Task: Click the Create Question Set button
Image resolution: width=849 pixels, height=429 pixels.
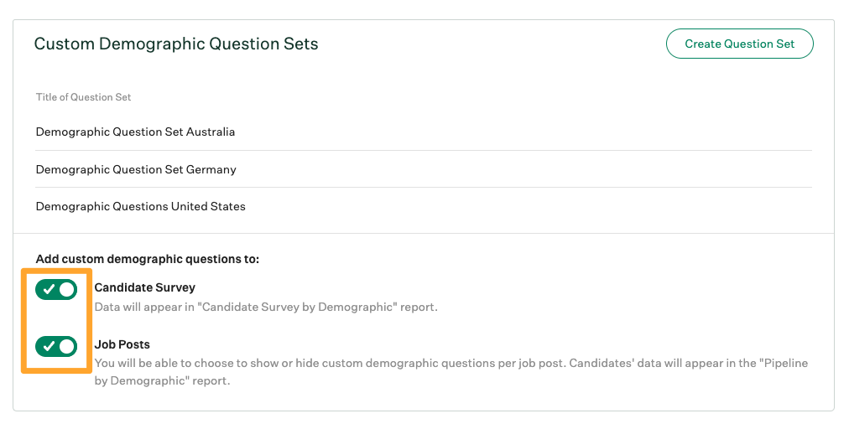Action: coord(739,44)
